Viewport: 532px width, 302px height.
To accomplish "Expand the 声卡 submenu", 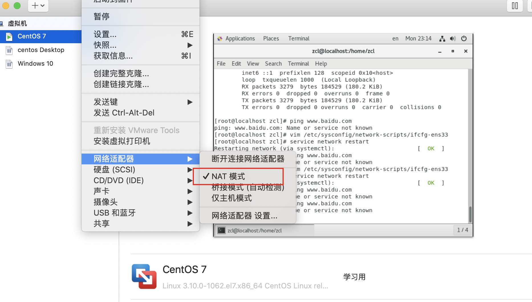I will (x=140, y=191).
